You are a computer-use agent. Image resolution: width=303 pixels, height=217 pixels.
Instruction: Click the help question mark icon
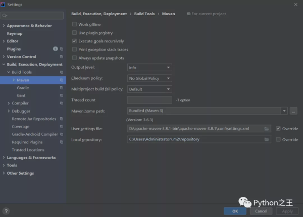[6, 211]
